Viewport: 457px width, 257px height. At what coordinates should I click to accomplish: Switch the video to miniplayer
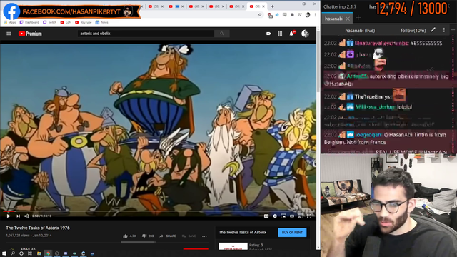283,216
